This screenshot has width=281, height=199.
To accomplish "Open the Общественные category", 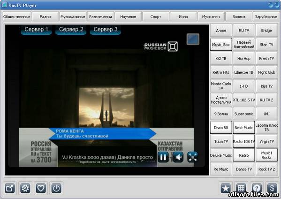I will point(17,17).
